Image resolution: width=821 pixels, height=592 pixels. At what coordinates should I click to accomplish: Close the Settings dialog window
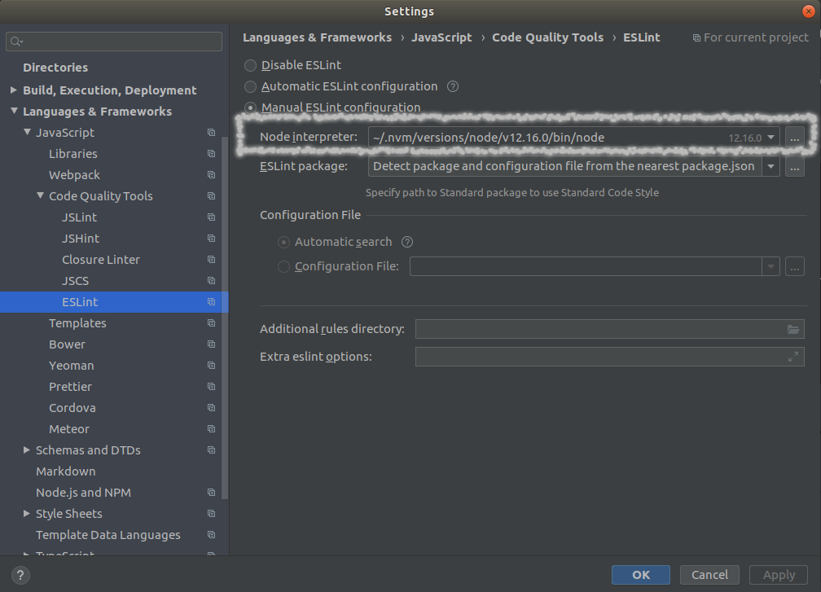(809, 11)
